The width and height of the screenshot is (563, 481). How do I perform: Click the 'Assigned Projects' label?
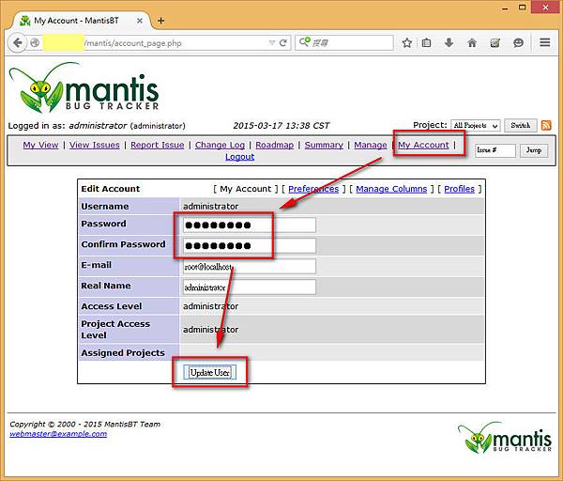123,353
